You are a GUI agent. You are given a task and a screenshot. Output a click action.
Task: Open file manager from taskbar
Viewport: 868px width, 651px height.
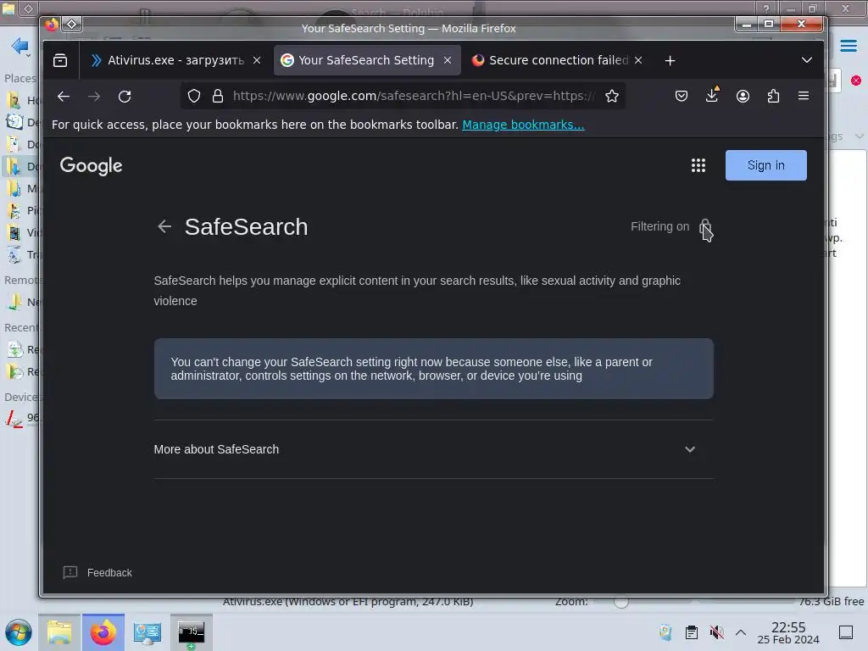click(59, 632)
